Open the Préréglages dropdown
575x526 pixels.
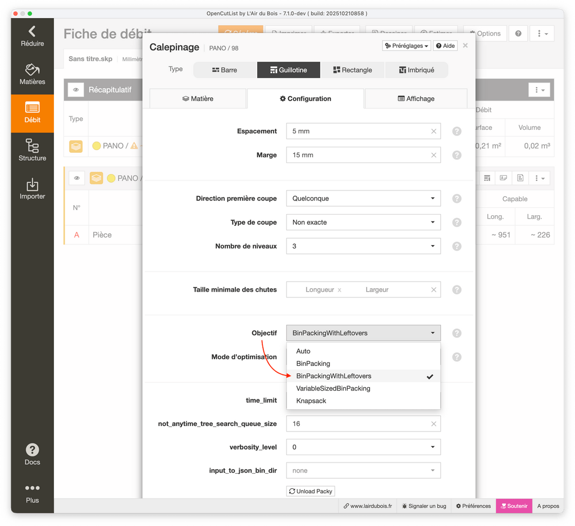407,46
